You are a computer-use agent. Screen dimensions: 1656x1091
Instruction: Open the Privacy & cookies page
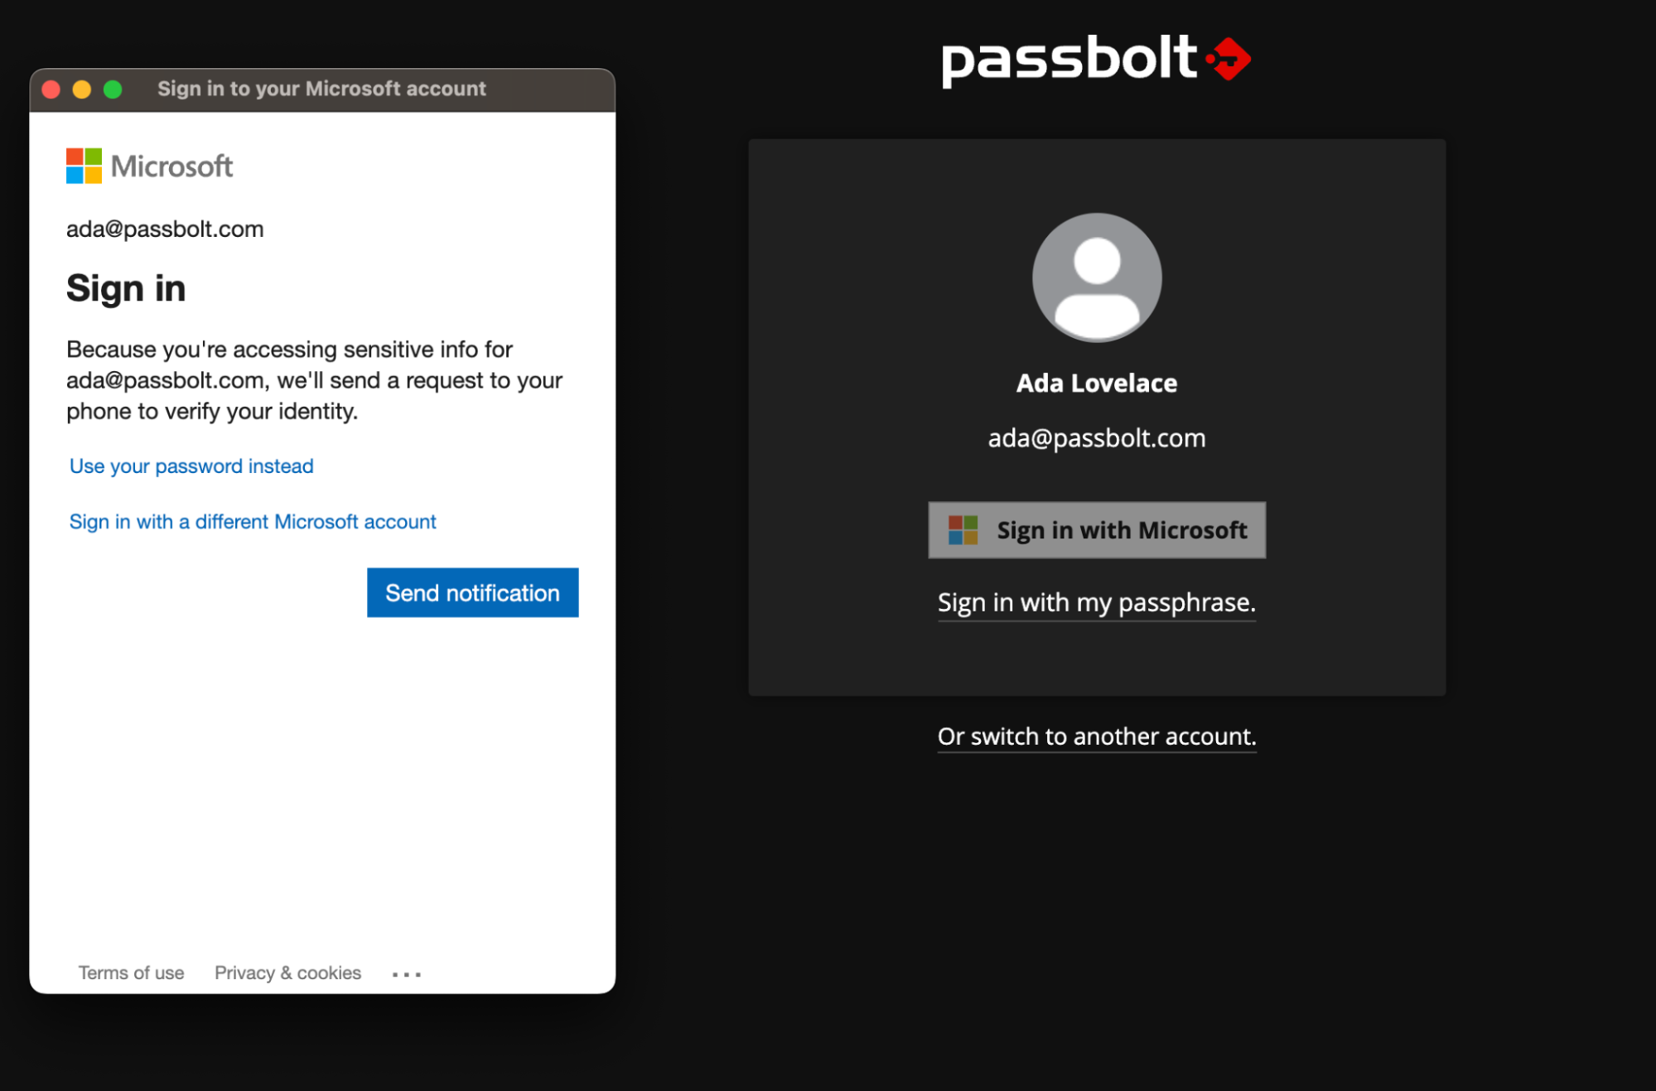287,973
